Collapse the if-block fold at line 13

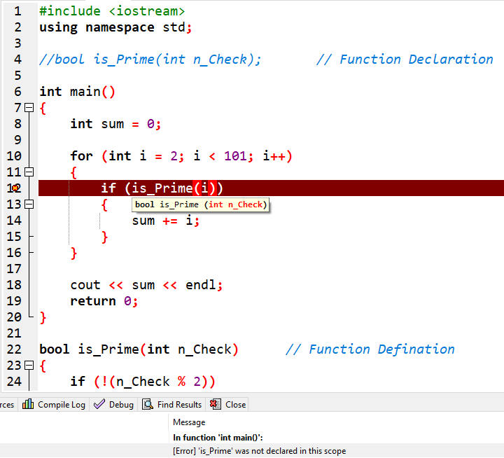[29, 204]
